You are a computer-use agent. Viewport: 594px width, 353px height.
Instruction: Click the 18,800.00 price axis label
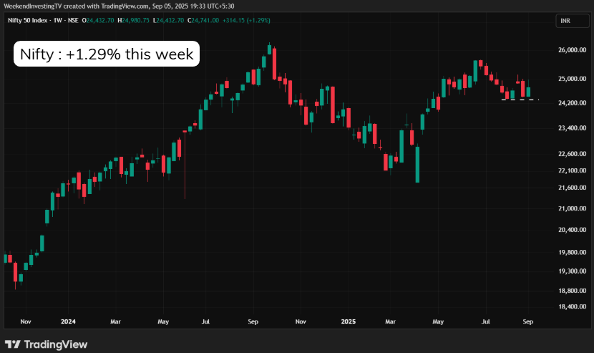tap(572, 291)
